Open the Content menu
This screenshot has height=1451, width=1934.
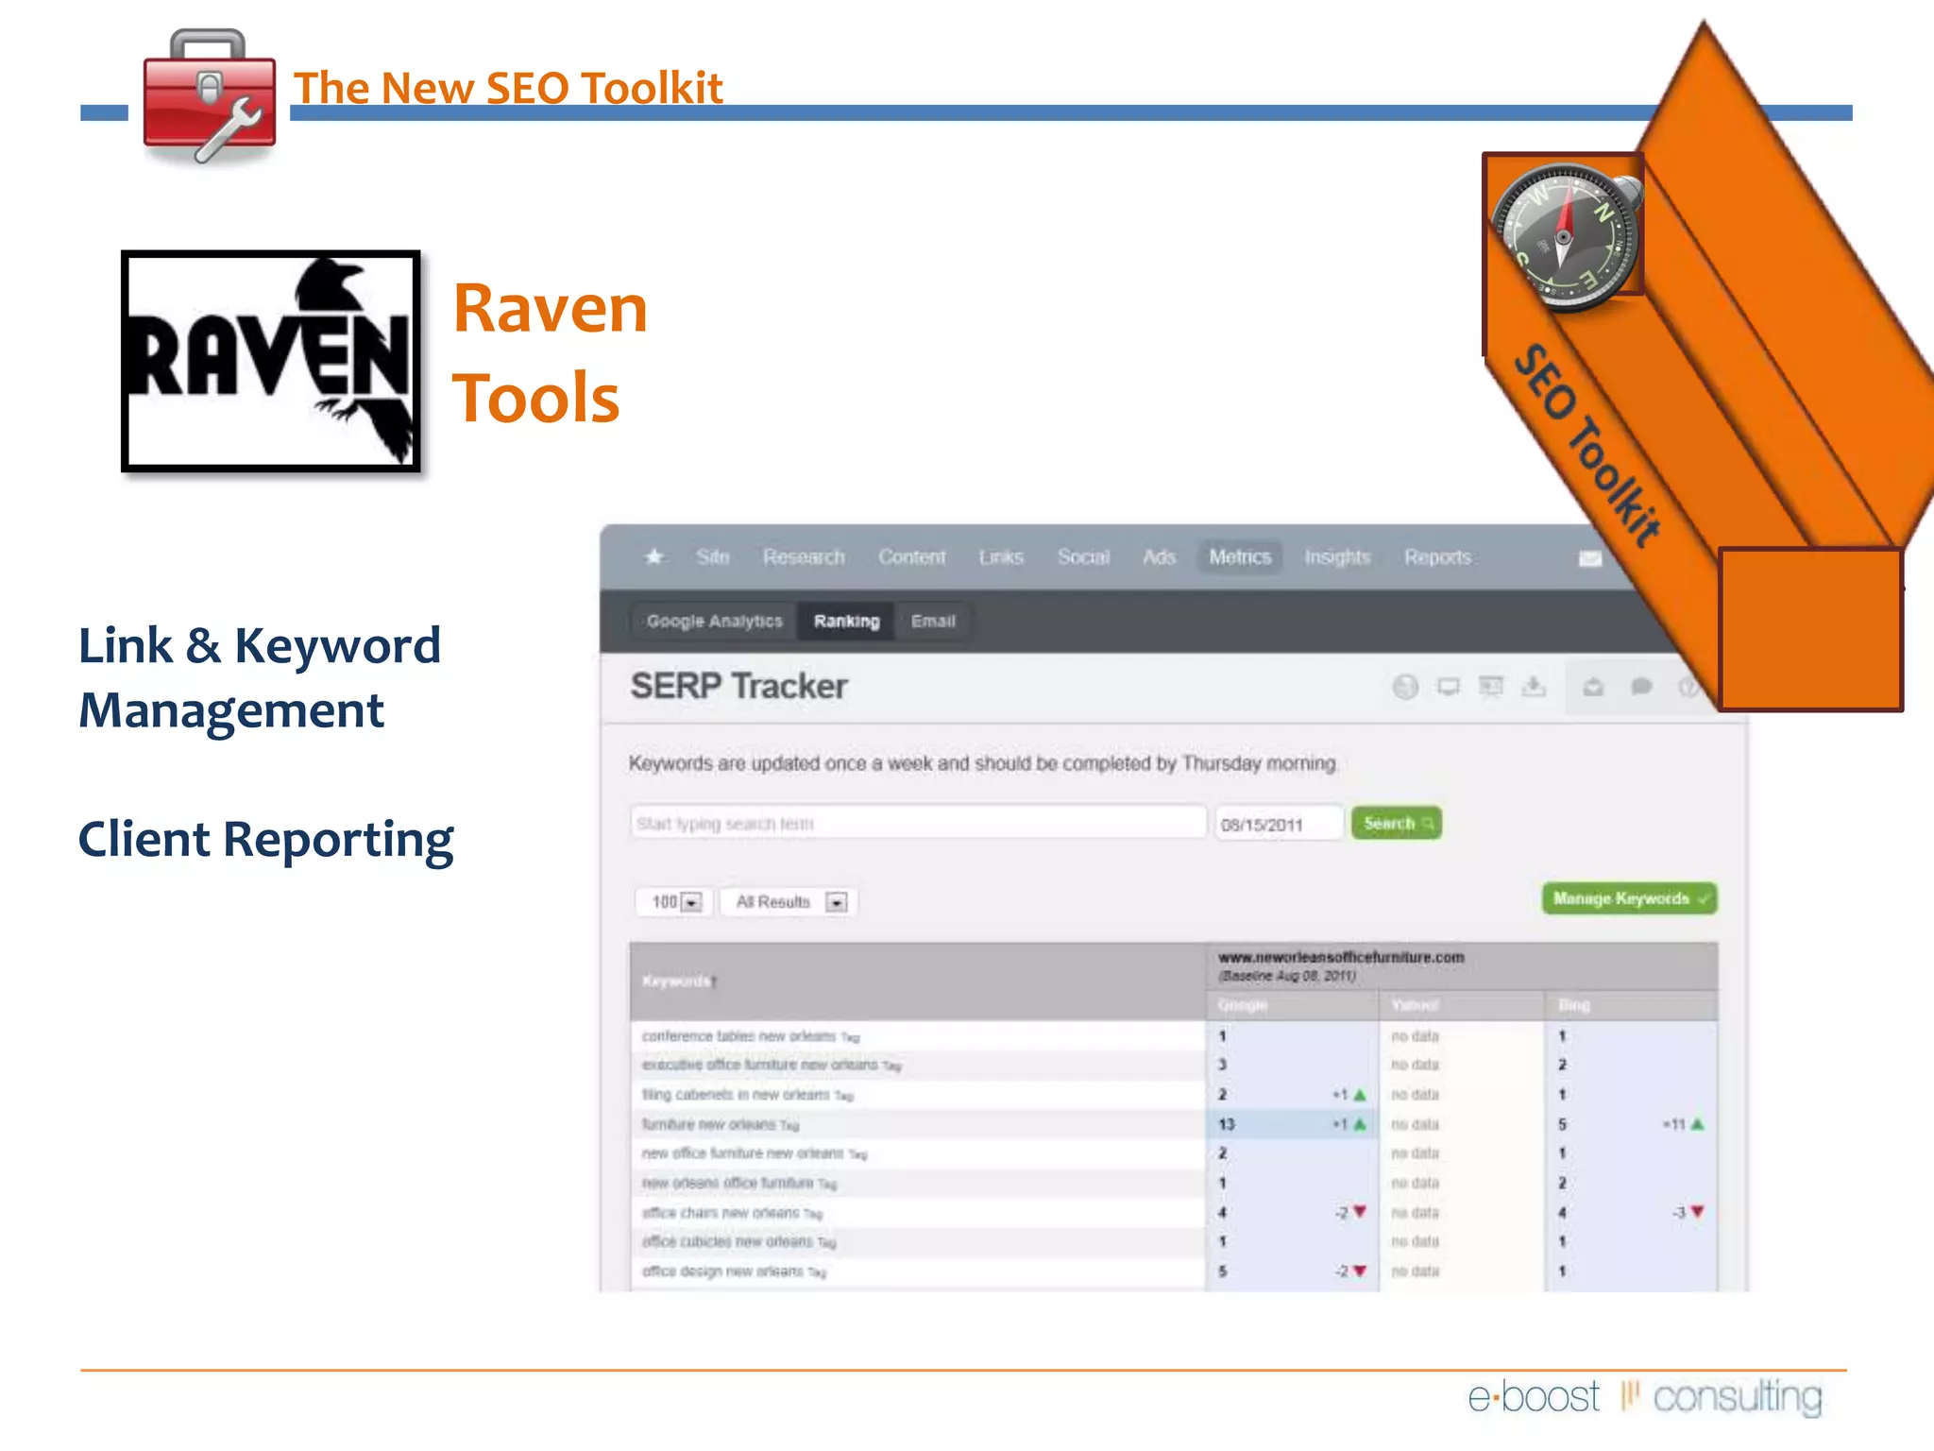(x=911, y=557)
